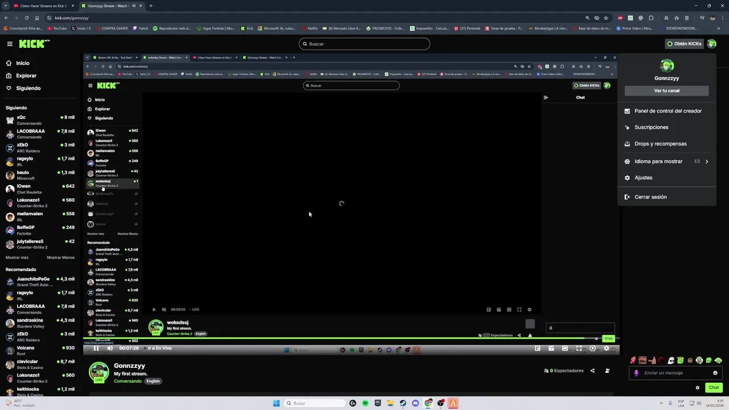Viewport: 729px width, 410px height.
Task: Show hidden system tray icons
Action: 661,403
